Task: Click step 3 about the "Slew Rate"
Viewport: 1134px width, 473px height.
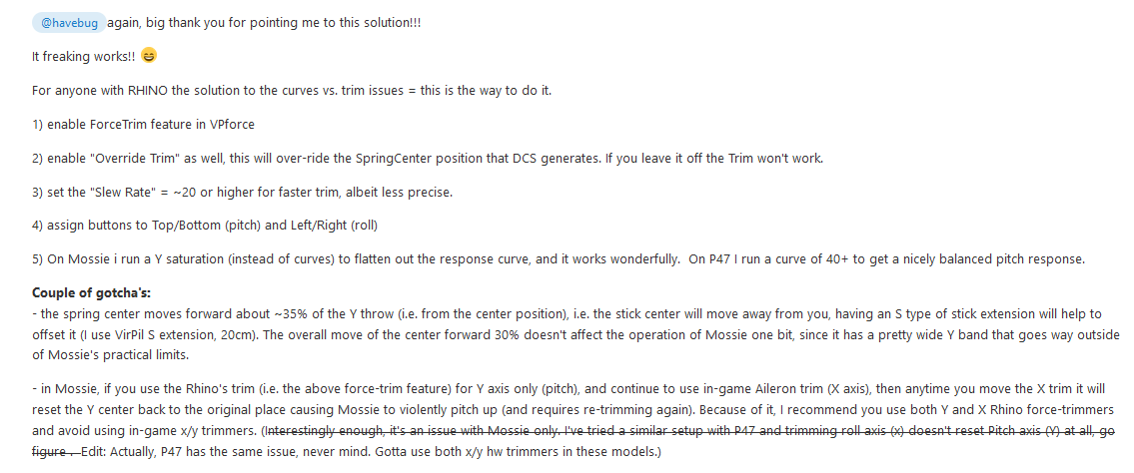Action: 242,192
